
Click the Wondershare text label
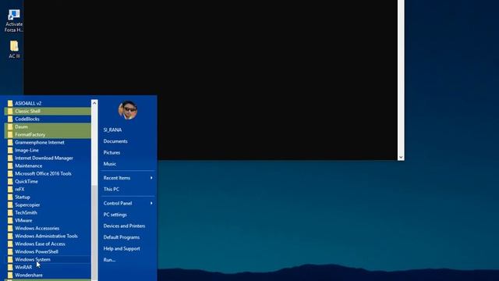(x=29, y=275)
